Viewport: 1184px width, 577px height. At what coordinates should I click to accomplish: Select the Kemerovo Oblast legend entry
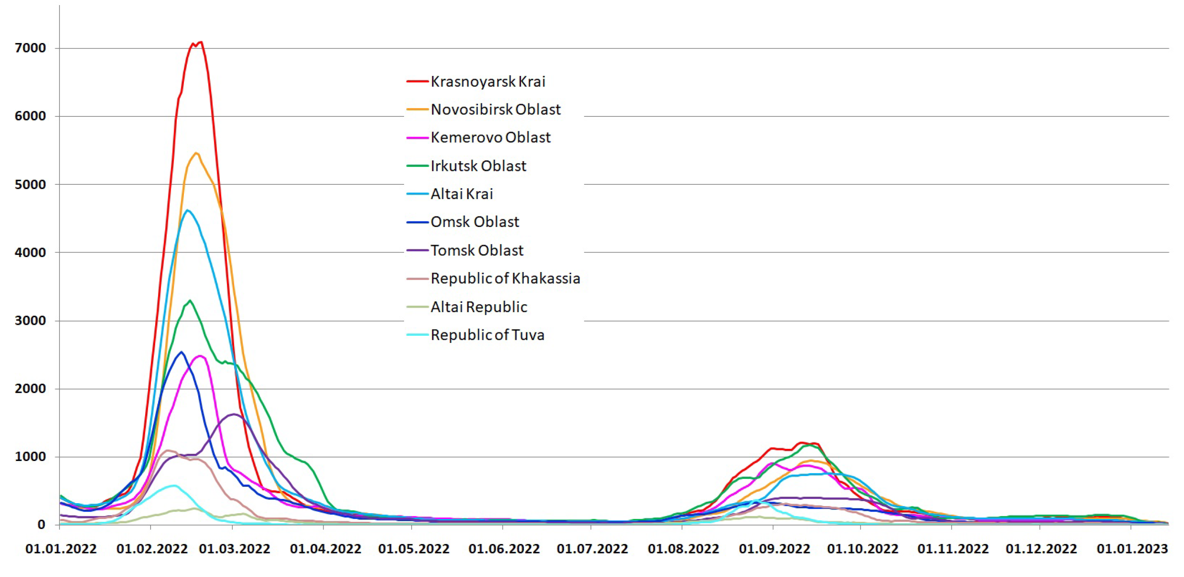tap(490, 138)
